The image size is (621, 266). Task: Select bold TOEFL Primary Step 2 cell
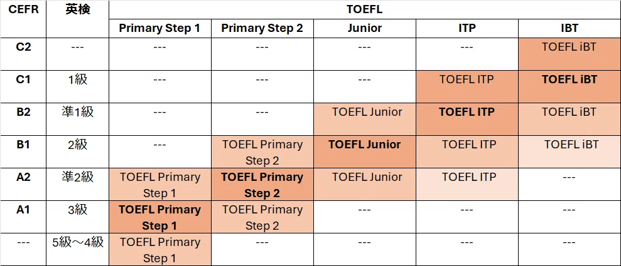262,184
